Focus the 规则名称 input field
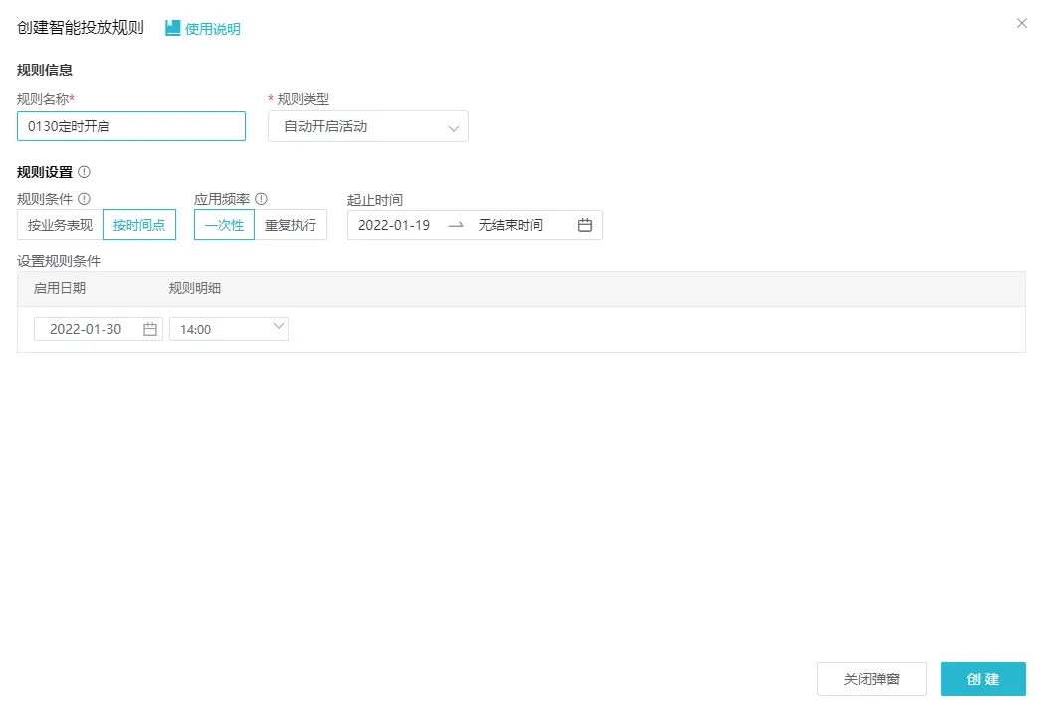The width and height of the screenshot is (1047, 718). coord(131,126)
